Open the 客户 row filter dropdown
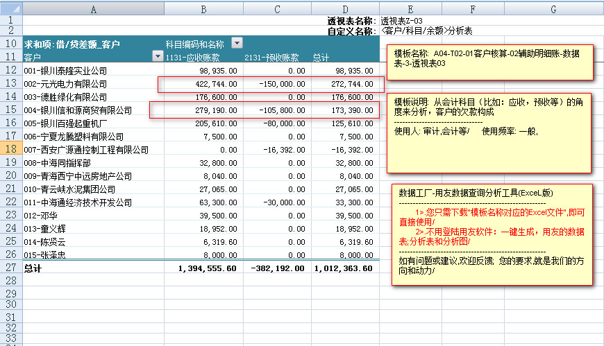This screenshot has height=346, width=604. click(x=156, y=57)
